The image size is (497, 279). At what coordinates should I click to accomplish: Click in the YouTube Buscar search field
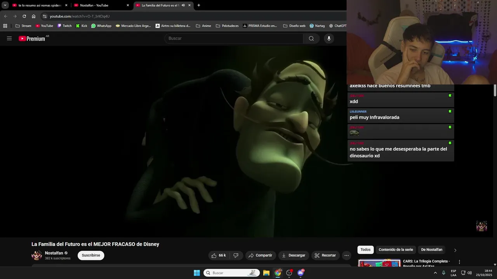234,38
